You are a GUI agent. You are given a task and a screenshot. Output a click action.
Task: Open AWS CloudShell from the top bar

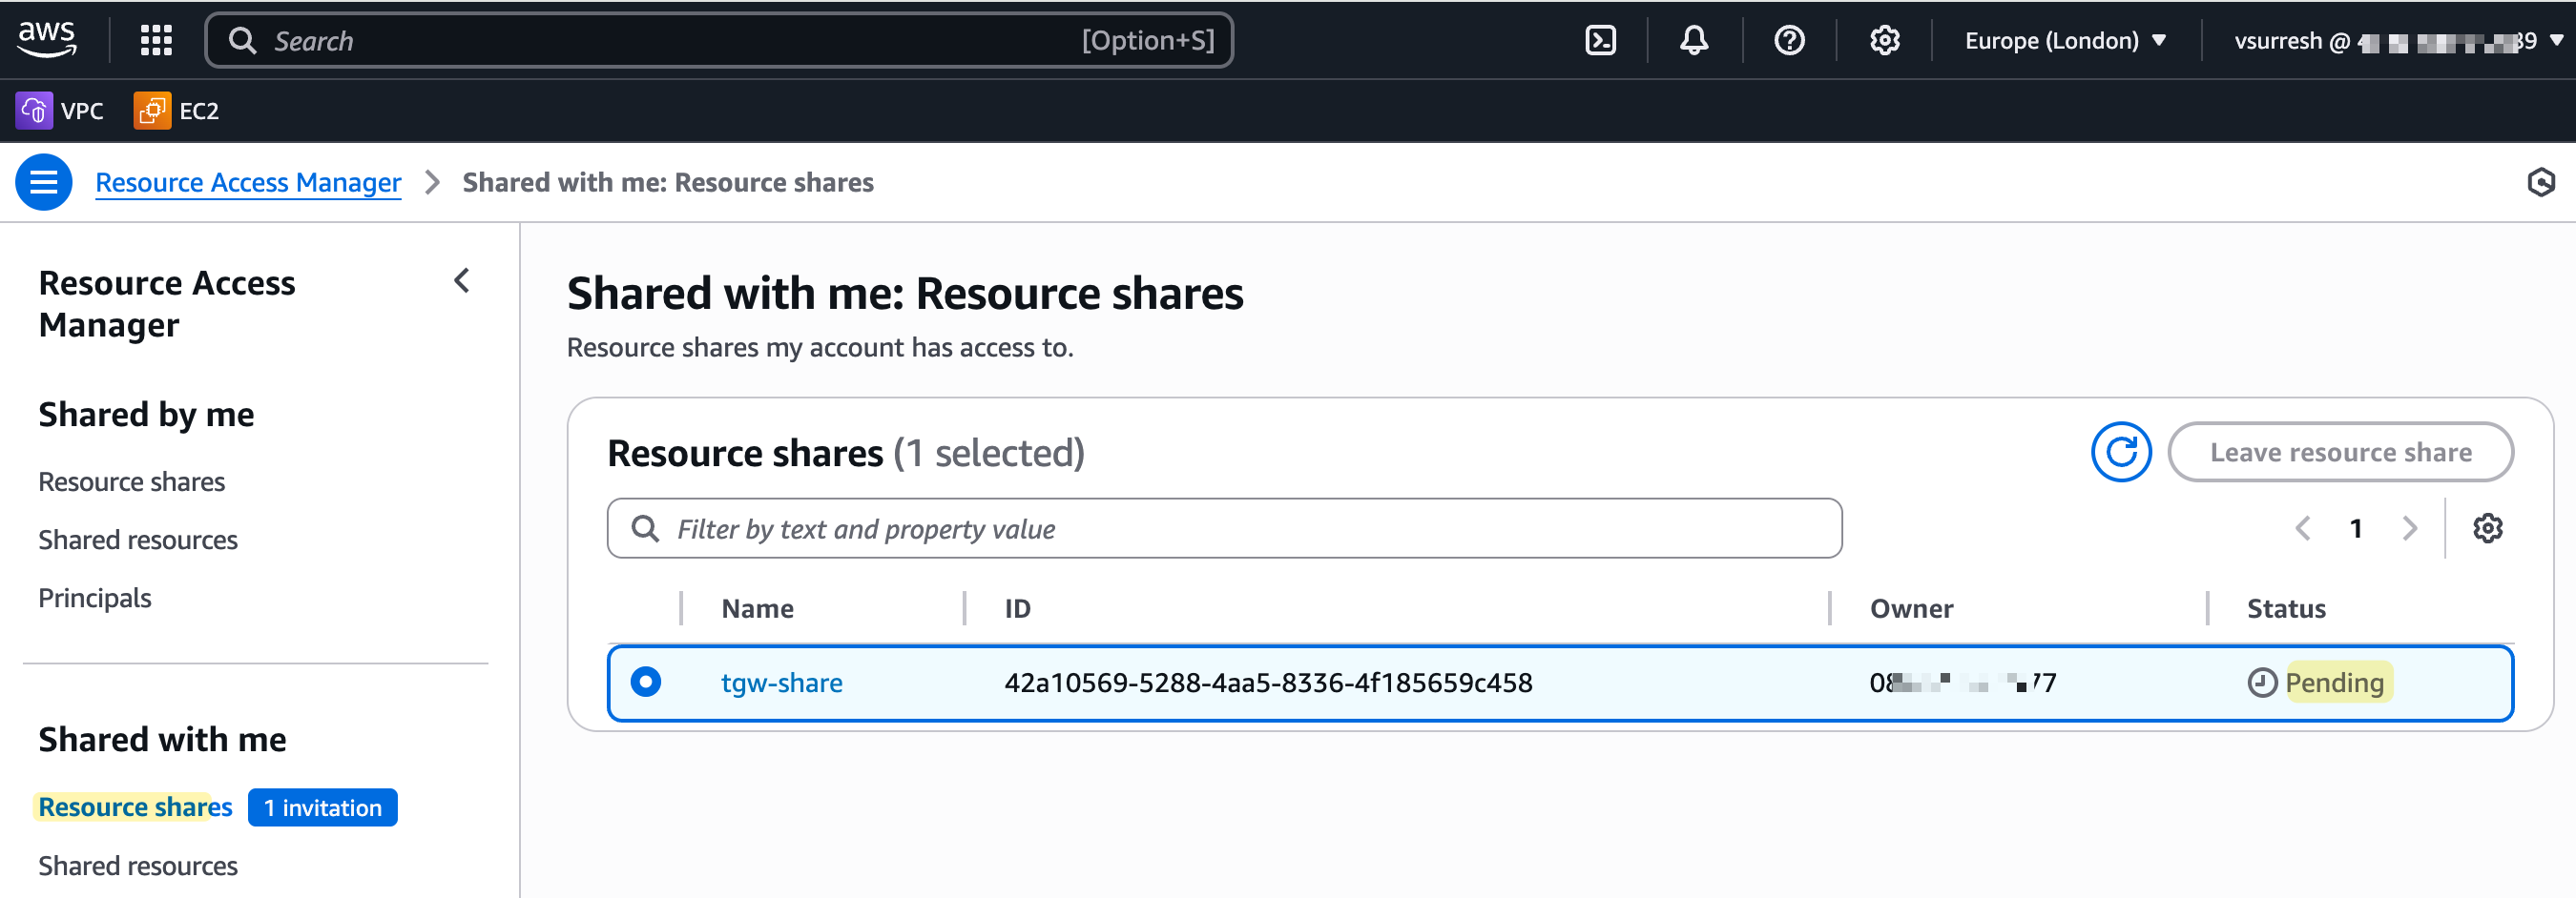pyautogui.click(x=1600, y=40)
